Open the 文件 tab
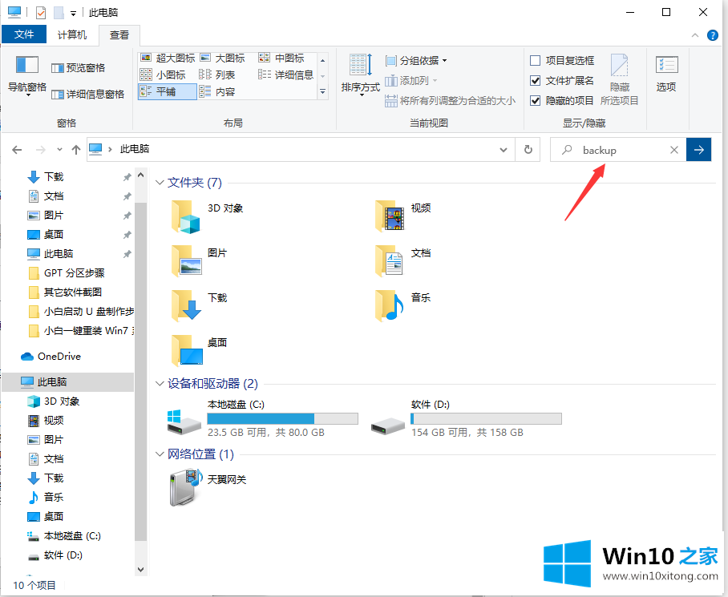The image size is (728, 597). tap(24, 34)
